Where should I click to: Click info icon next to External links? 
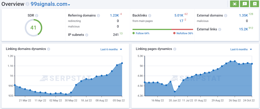pos(220,29)
